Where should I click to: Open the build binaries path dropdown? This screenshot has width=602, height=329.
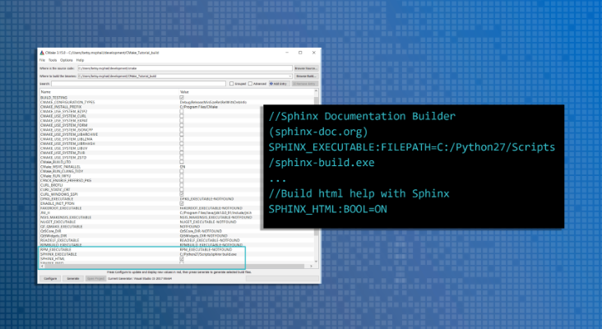[x=289, y=76]
